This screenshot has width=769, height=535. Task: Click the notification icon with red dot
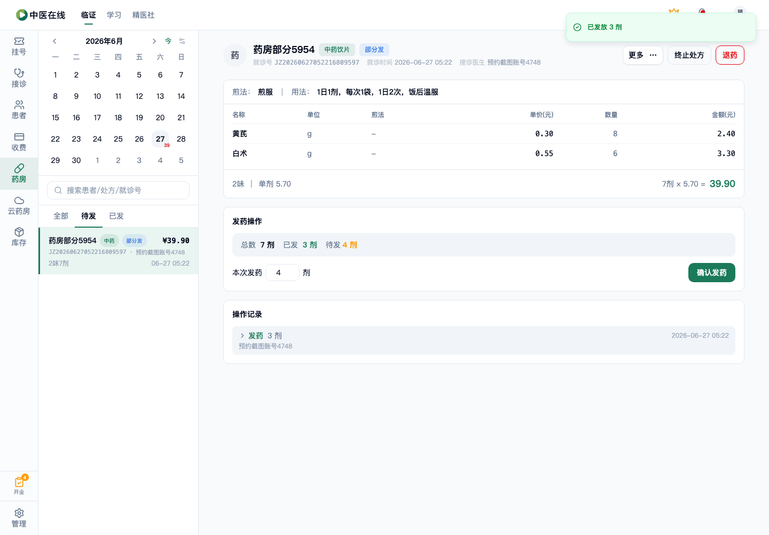[x=702, y=11]
